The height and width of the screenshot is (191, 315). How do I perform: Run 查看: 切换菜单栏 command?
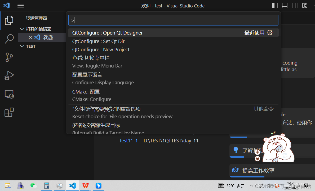pos(173,62)
